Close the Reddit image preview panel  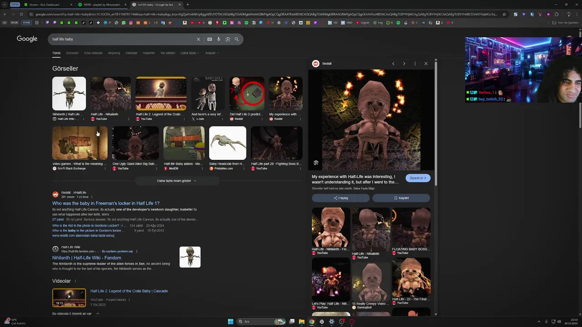point(426,64)
